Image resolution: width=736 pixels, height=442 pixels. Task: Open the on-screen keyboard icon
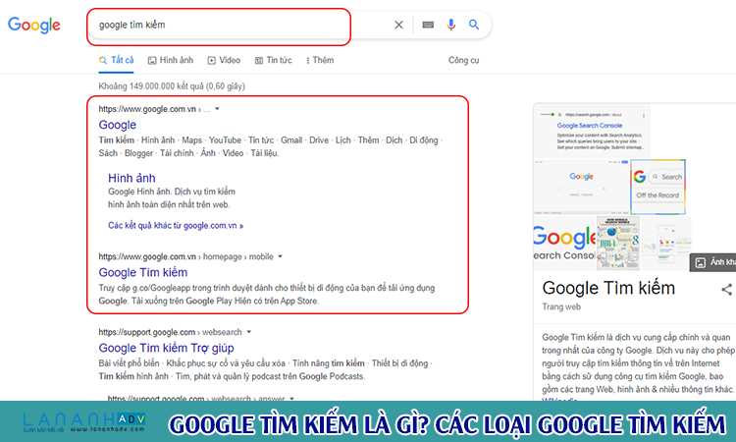pyautogui.click(x=428, y=25)
